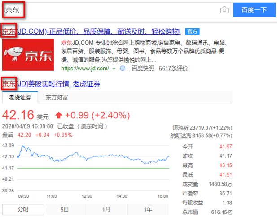
Task: Click the 最高 value 43.15
Action: pyautogui.click(x=225, y=165)
